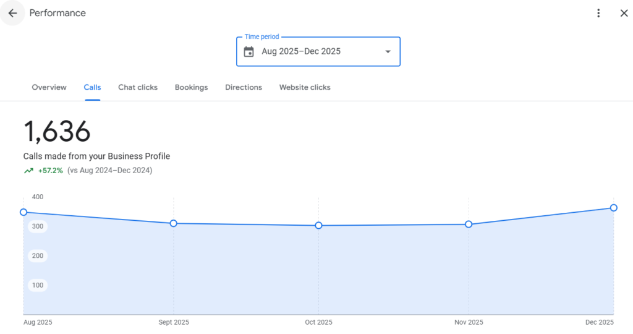The image size is (633, 334).
Task: Click the +57.2% change percentage text
Action: tap(51, 171)
